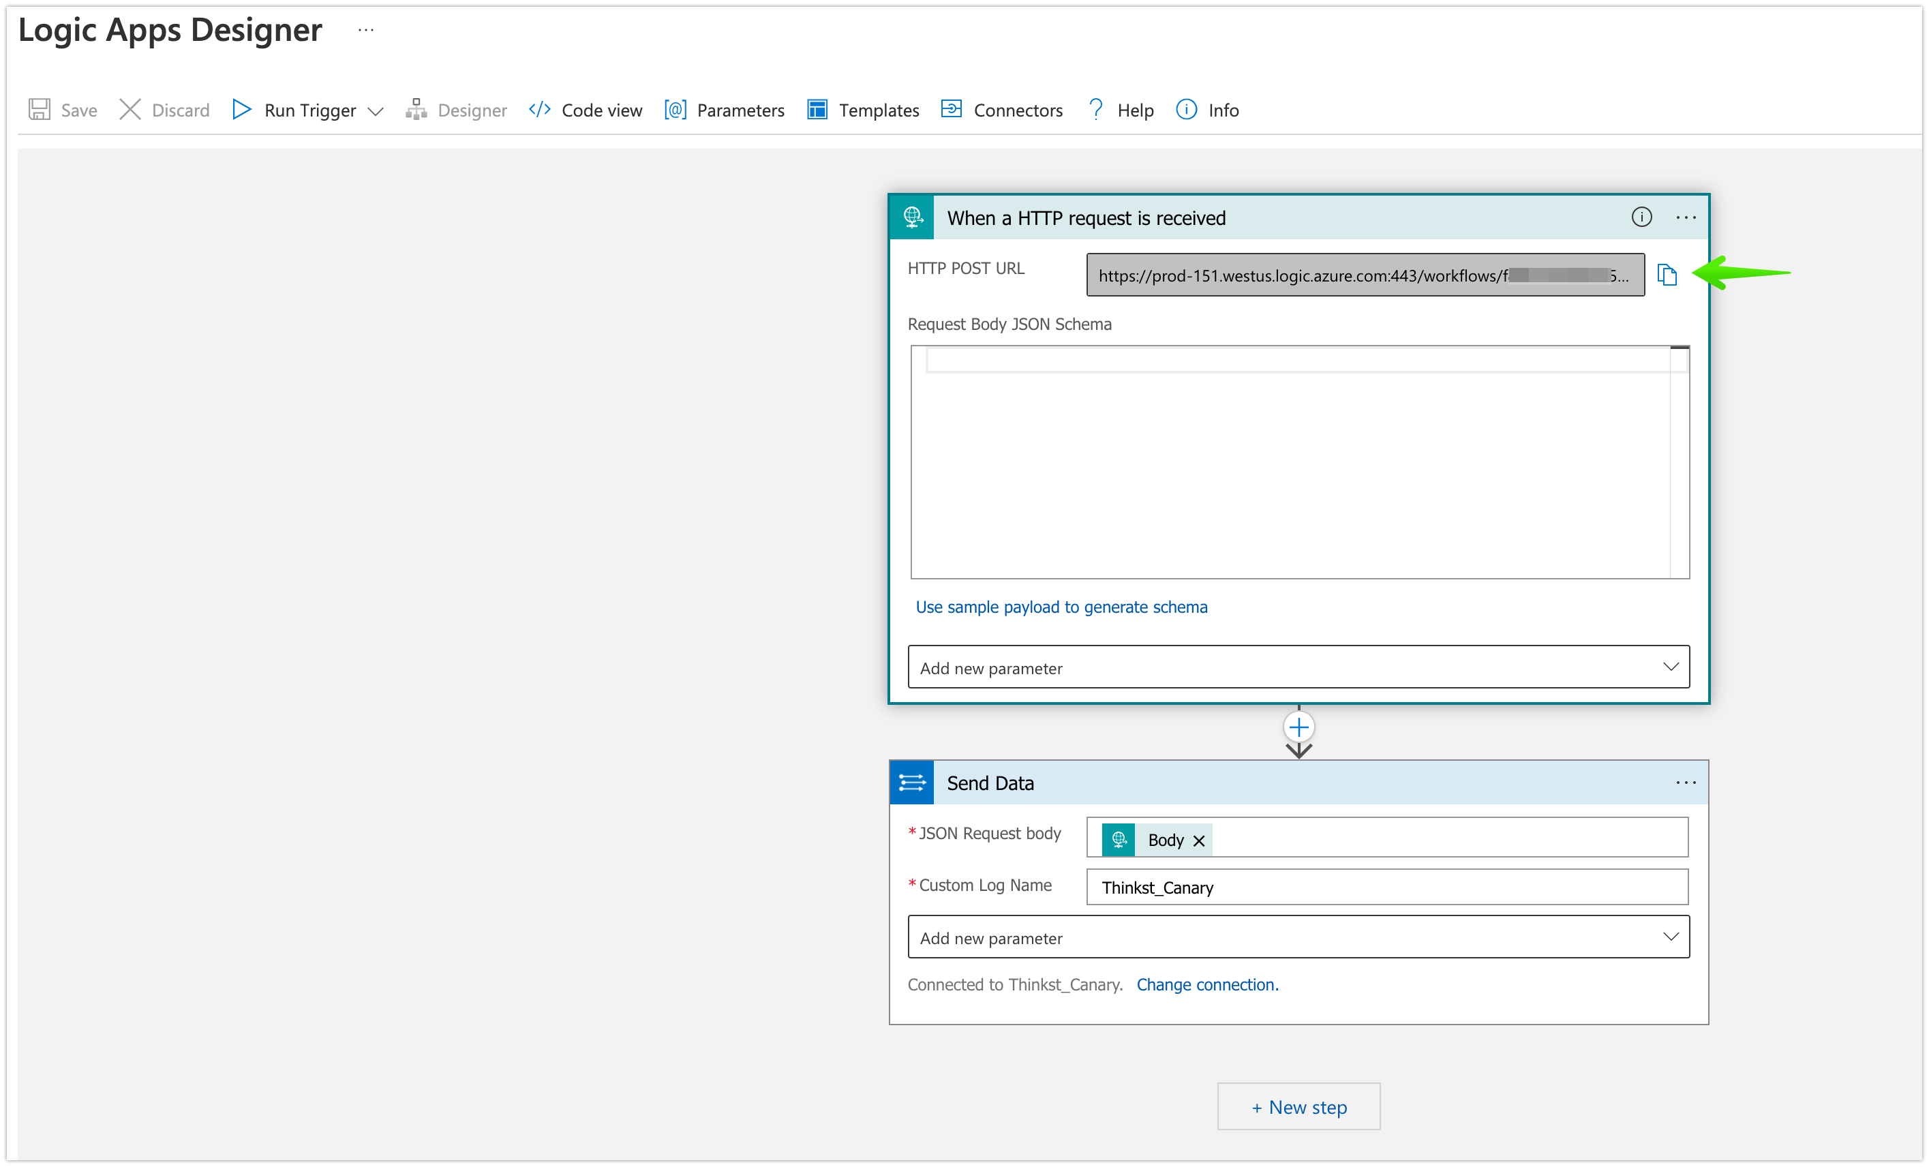1929x1167 pixels.
Task: Click the ellipsis menu on Send Data card
Action: click(1685, 781)
